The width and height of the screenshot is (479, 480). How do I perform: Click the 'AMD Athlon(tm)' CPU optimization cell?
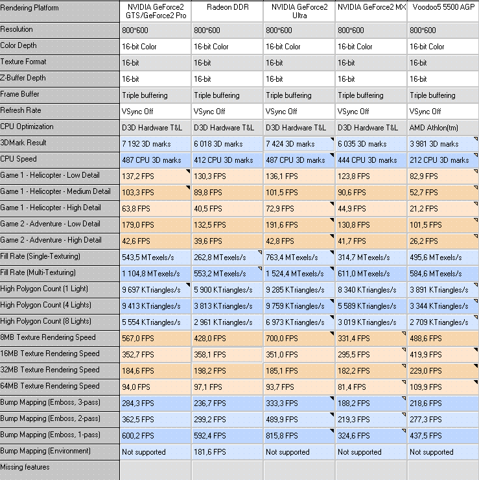pos(443,128)
